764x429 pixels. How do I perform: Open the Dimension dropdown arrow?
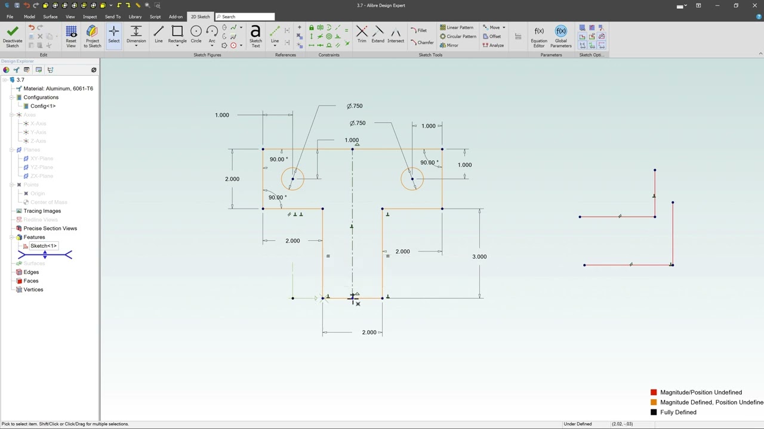click(x=136, y=46)
